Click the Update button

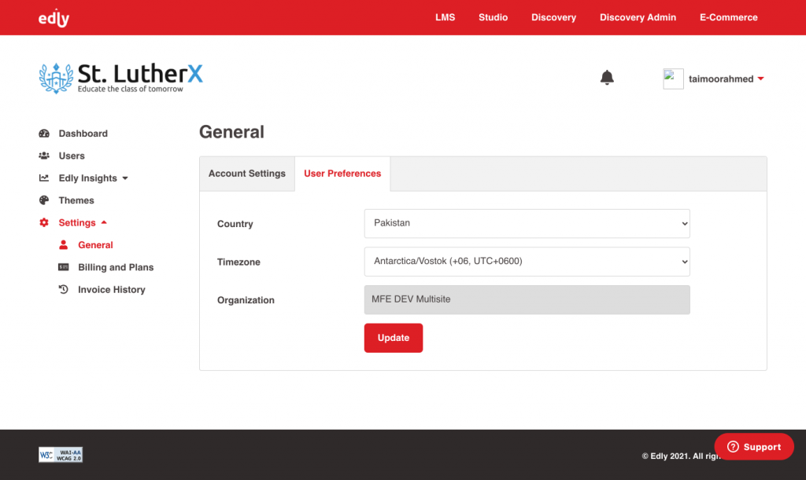(394, 338)
